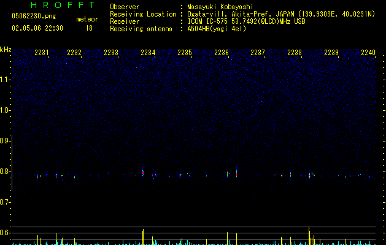The height and width of the screenshot is (245, 386).
Task: Click the 2236 time marker
Action: tap(222, 53)
